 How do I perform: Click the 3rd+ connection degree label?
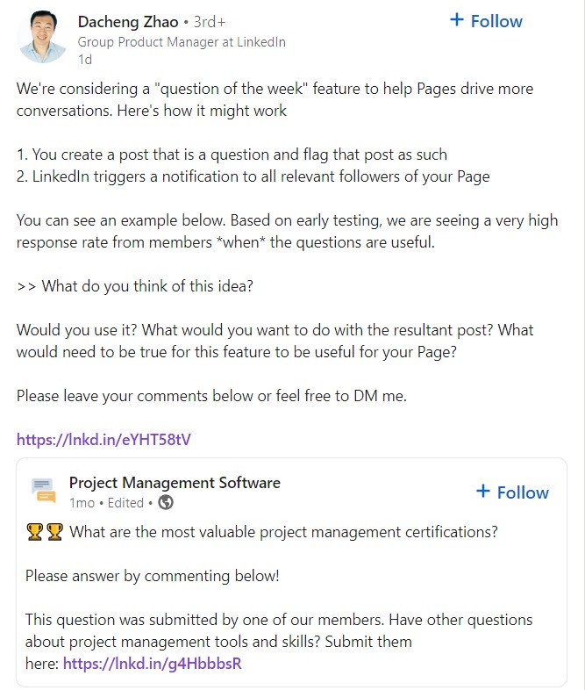pos(210,22)
